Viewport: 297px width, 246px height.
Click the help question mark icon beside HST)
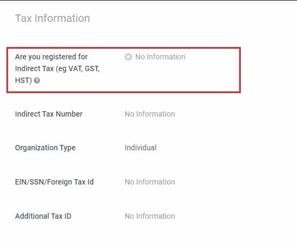[x=37, y=81]
